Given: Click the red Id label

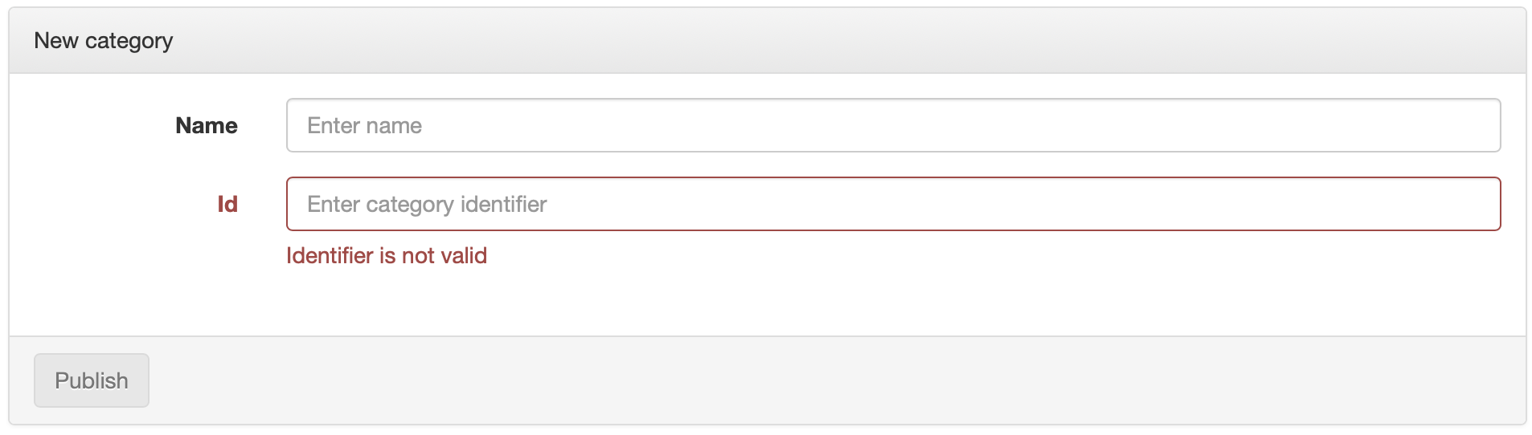Looking at the screenshot, I should tap(227, 204).
